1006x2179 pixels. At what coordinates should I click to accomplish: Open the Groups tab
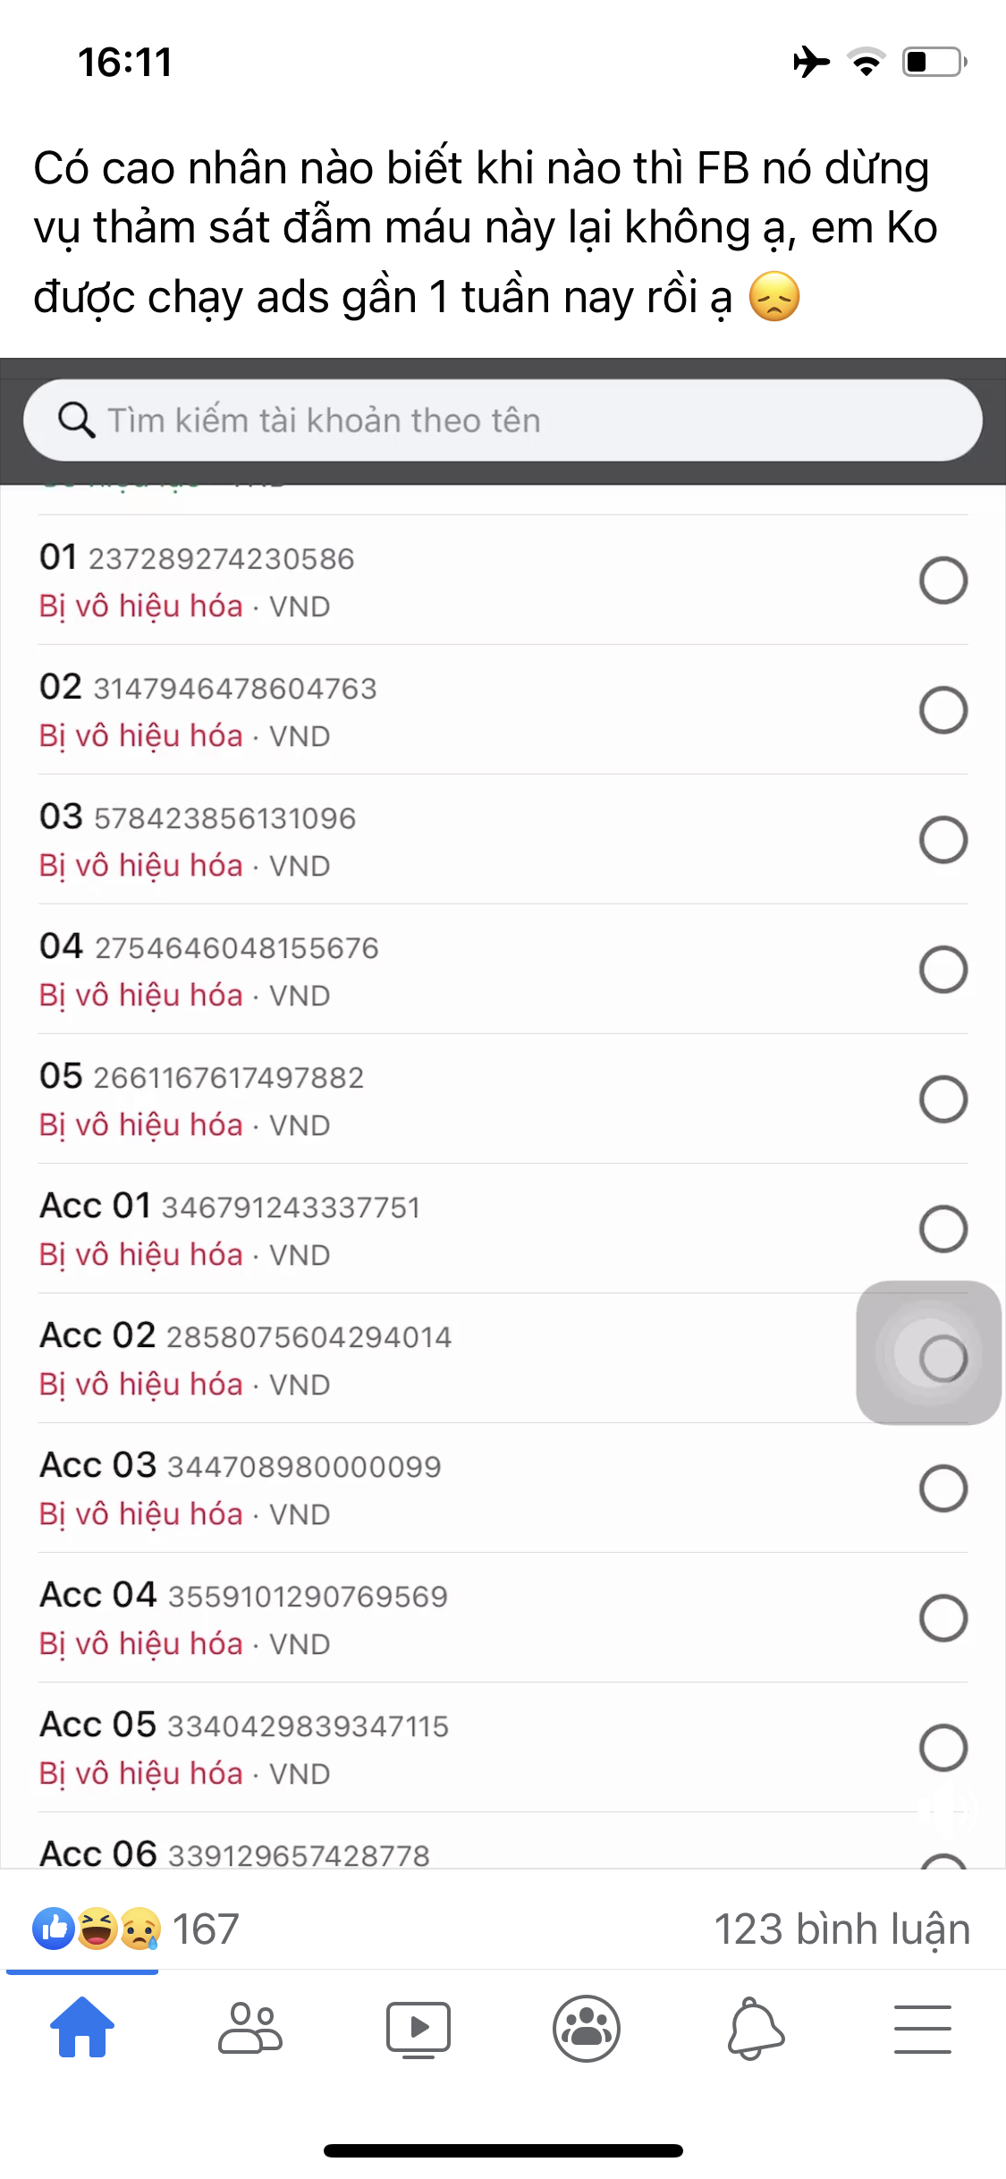587,2027
